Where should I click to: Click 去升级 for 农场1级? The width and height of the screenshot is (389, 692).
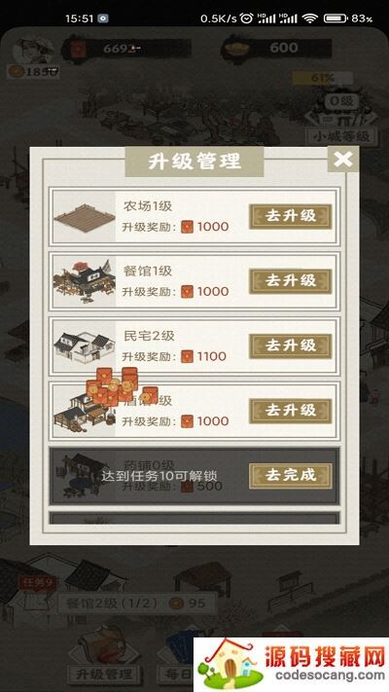[x=290, y=216]
